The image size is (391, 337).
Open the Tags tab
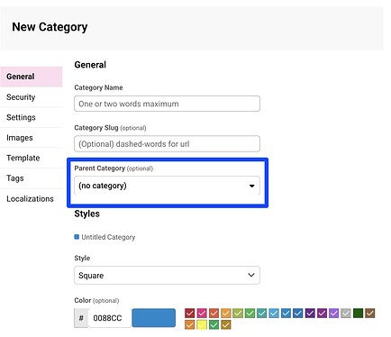(32, 178)
